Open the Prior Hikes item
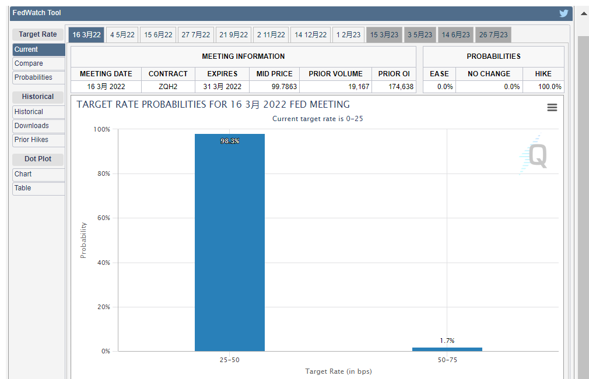 [38, 140]
